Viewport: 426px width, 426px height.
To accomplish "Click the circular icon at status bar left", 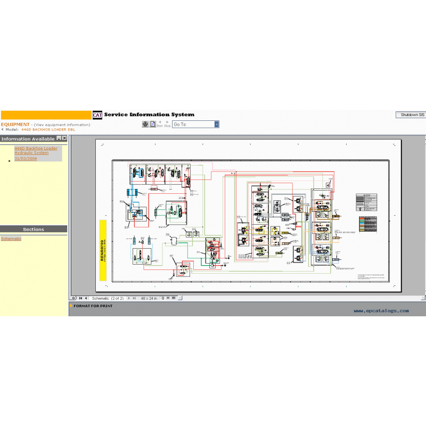I will pos(73,298).
